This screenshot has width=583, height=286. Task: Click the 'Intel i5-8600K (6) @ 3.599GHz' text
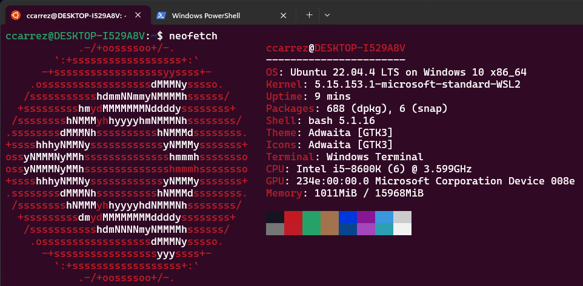tap(384, 169)
